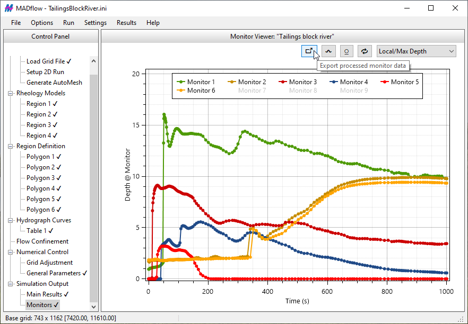Screen dimensions: 468x324
Task: Open the Local/Max Depth dropdown
Action: coord(416,51)
